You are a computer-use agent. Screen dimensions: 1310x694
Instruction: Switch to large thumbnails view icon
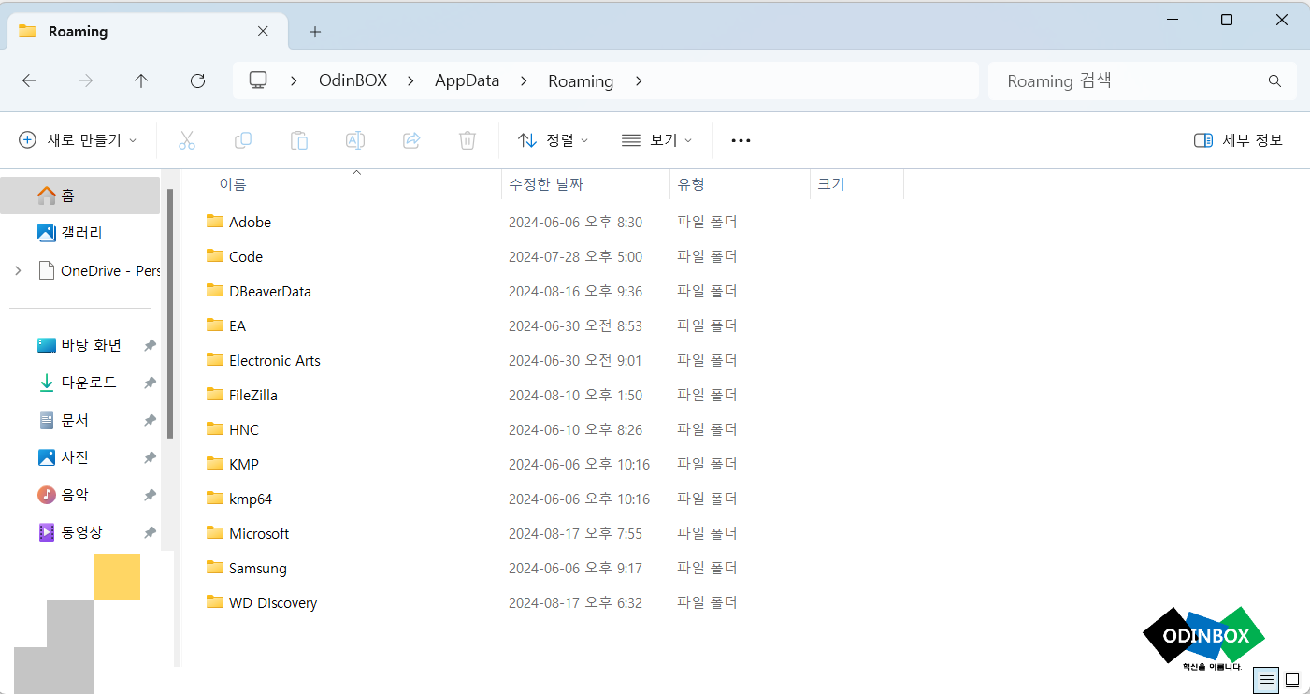(x=1292, y=680)
